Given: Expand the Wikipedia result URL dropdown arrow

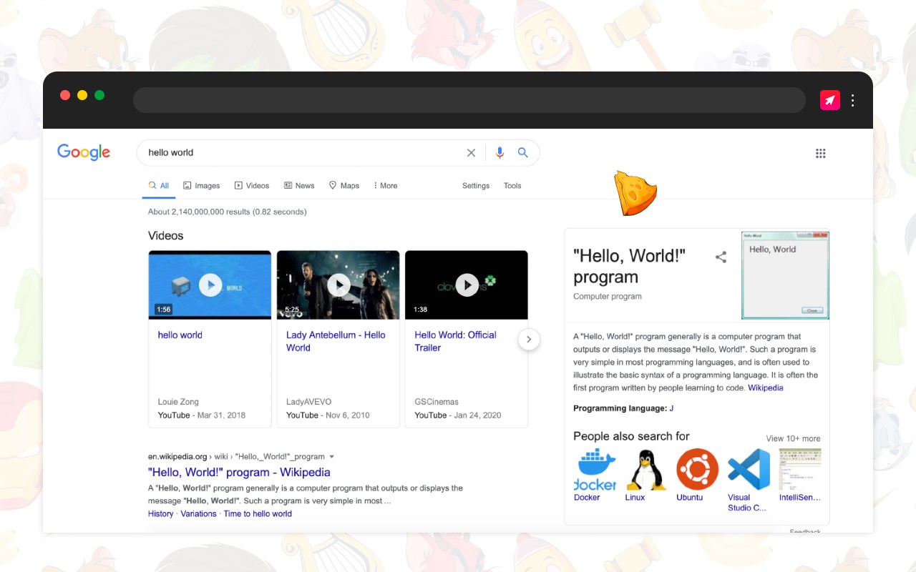Looking at the screenshot, I should coord(331,456).
